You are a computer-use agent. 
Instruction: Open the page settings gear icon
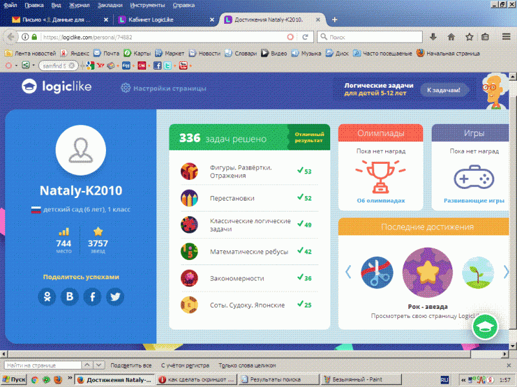[x=125, y=88]
